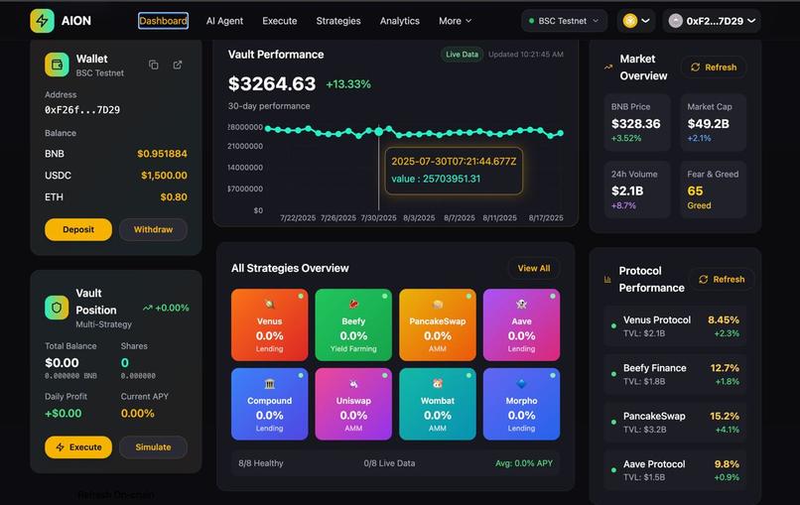The image size is (800, 505).
Task: Click the 8/8 Healthy status text
Action: point(261,463)
